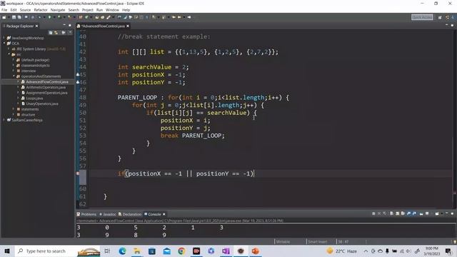The height and width of the screenshot is (257, 457).
Task: Toggle Pin Console button
Action: [421, 213]
